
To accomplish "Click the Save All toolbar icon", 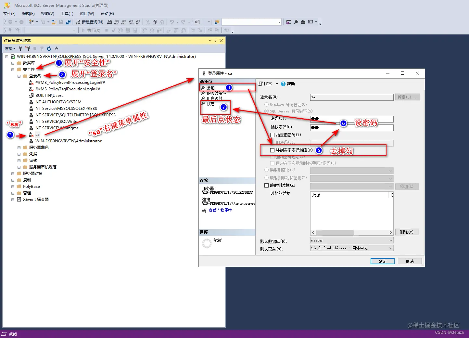I will pos(68,22).
